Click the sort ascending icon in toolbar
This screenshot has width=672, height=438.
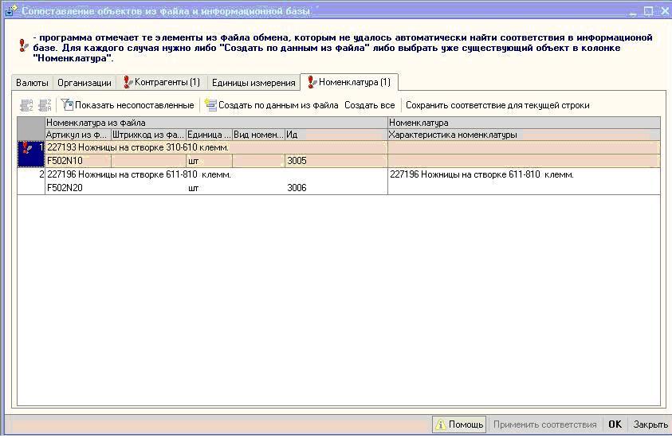pos(25,105)
